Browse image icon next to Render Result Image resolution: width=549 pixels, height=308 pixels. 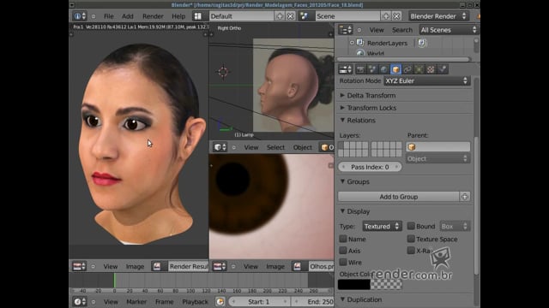point(157,266)
